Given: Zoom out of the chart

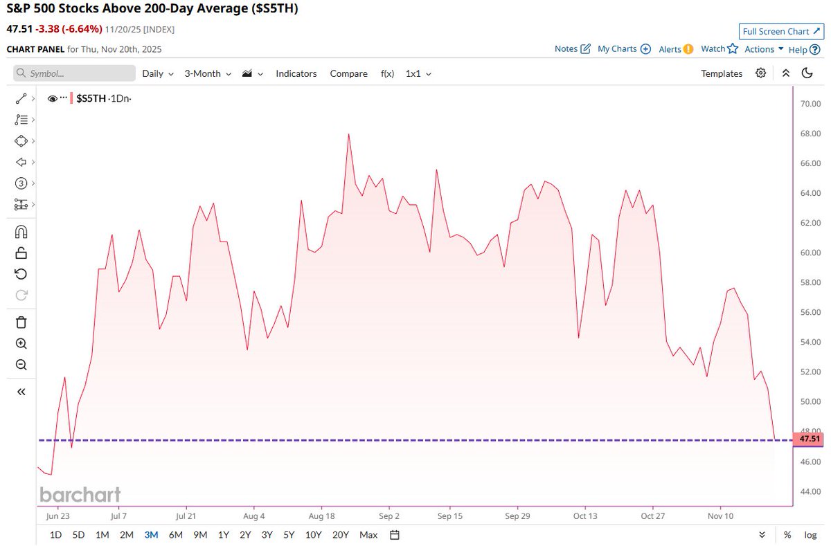Looking at the screenshot, I should 21,365.
